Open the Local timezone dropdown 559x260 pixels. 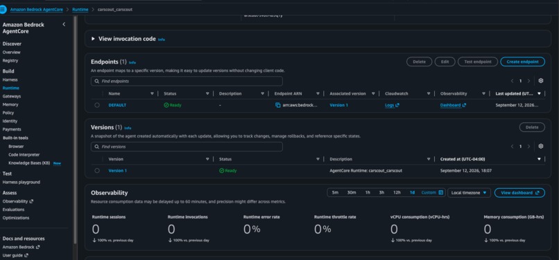tap(469, 192)
